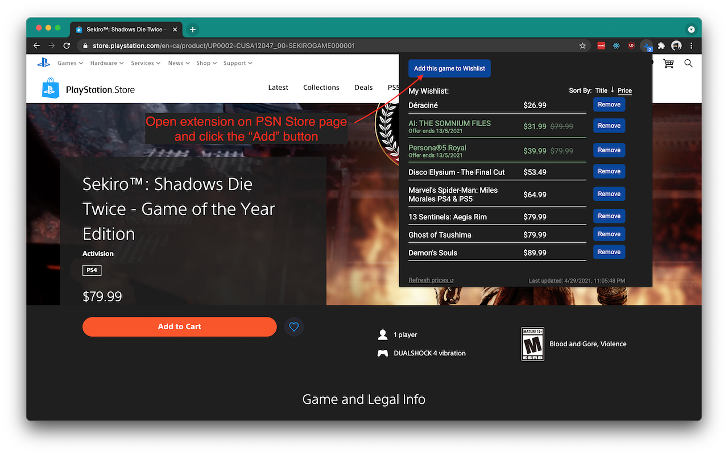
Task: Open the Extensions puzzle-piece menu
Action: (x=661, y=45)
